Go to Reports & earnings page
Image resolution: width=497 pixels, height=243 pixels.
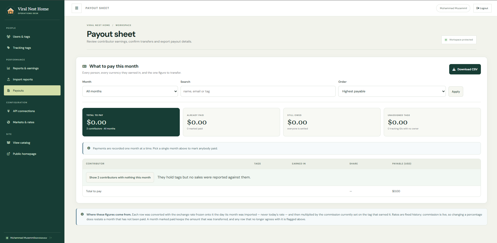click(x=32, y=68)
